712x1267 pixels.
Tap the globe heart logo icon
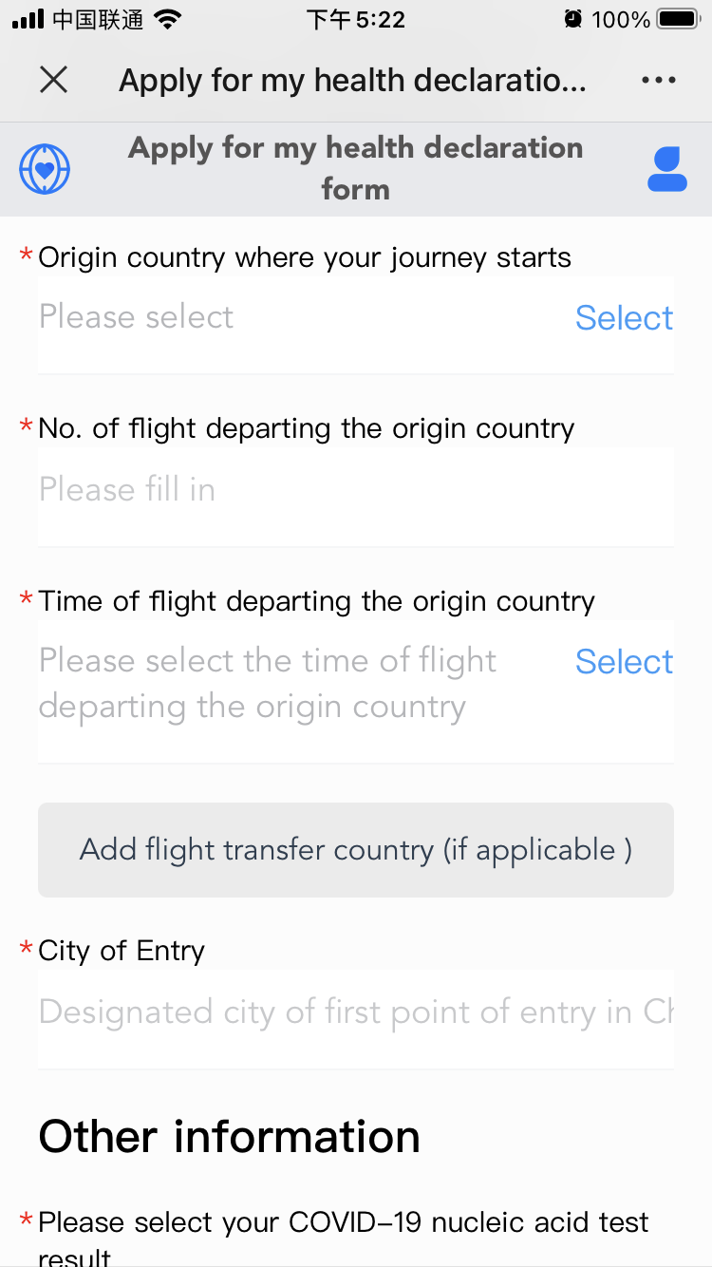coord(45,169)
